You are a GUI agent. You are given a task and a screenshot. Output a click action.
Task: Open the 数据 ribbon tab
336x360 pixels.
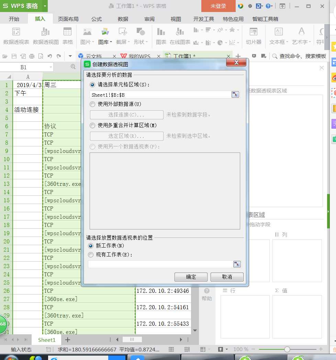(x=123, y=19)
